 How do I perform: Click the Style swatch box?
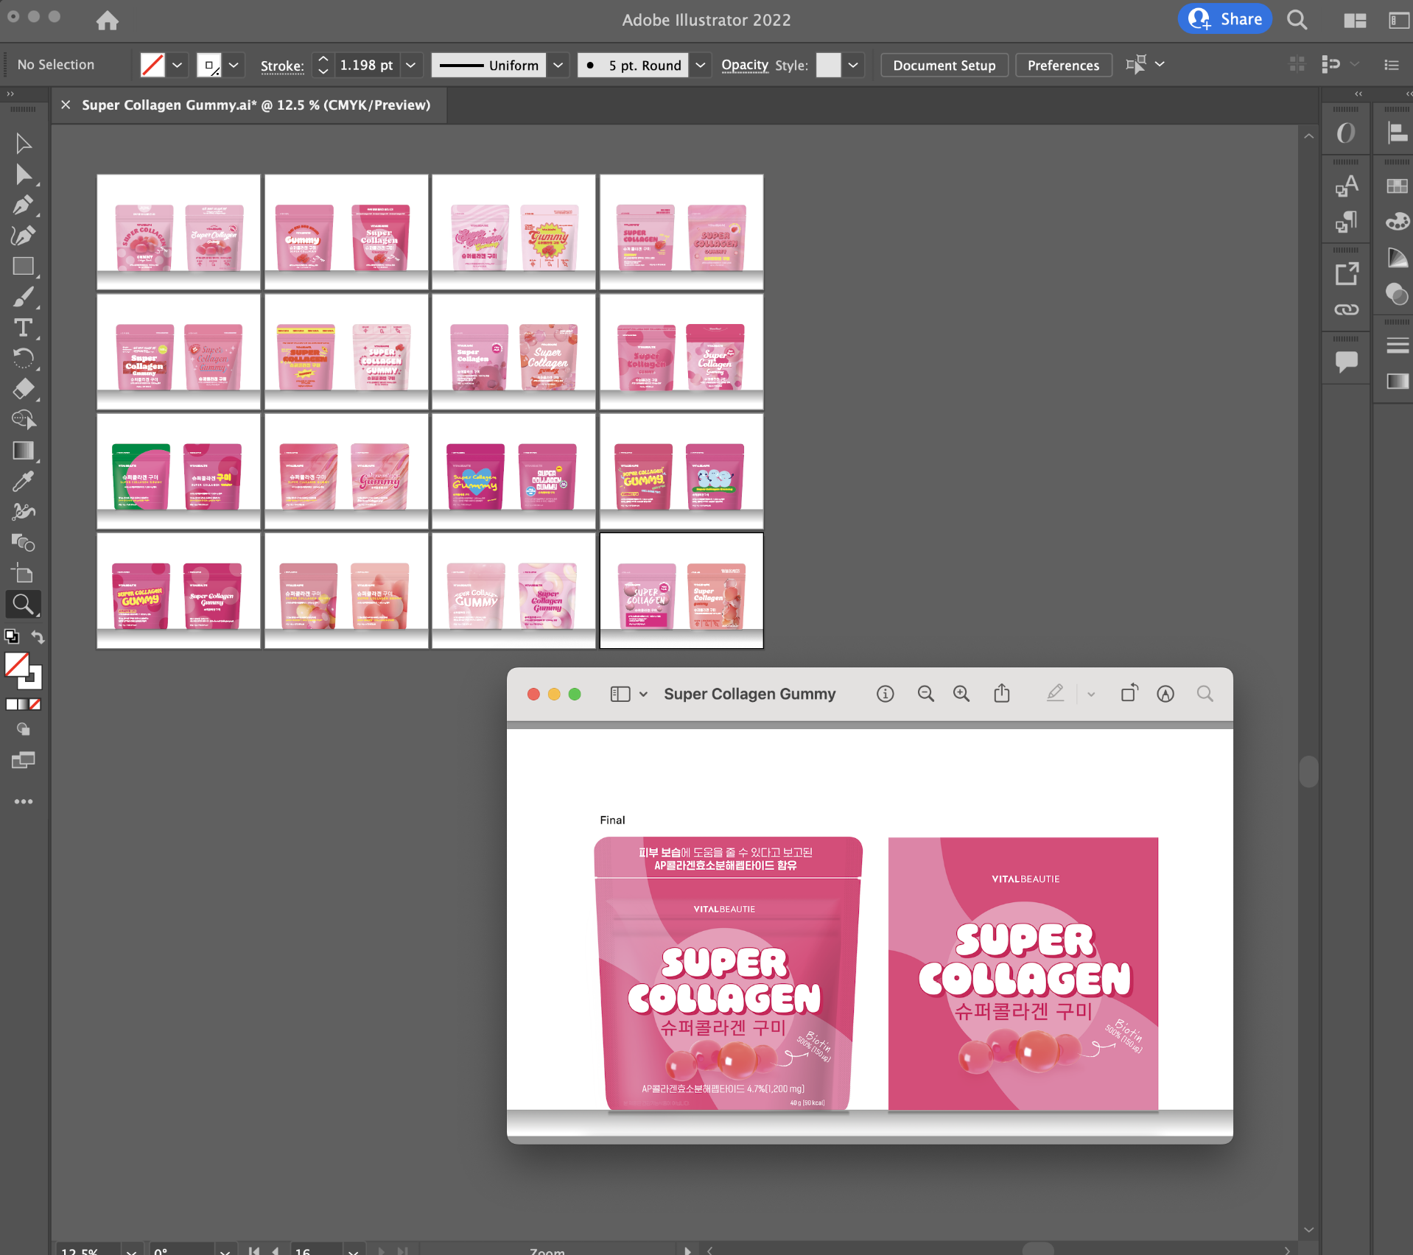click(828, 65)
